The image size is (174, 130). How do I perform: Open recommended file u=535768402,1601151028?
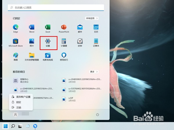click(x=81, y=90)
